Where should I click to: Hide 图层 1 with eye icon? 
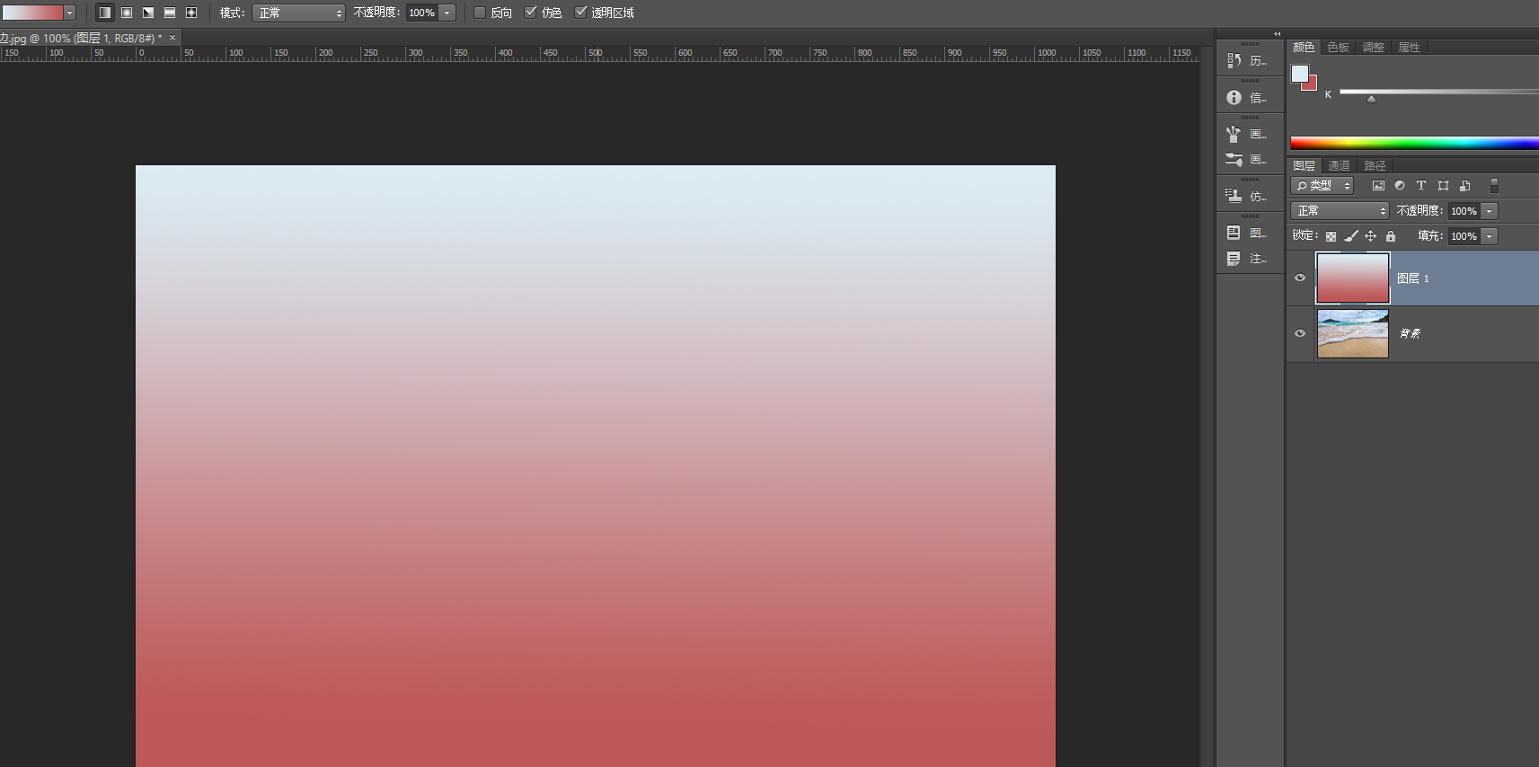[x=1300, y=278]
